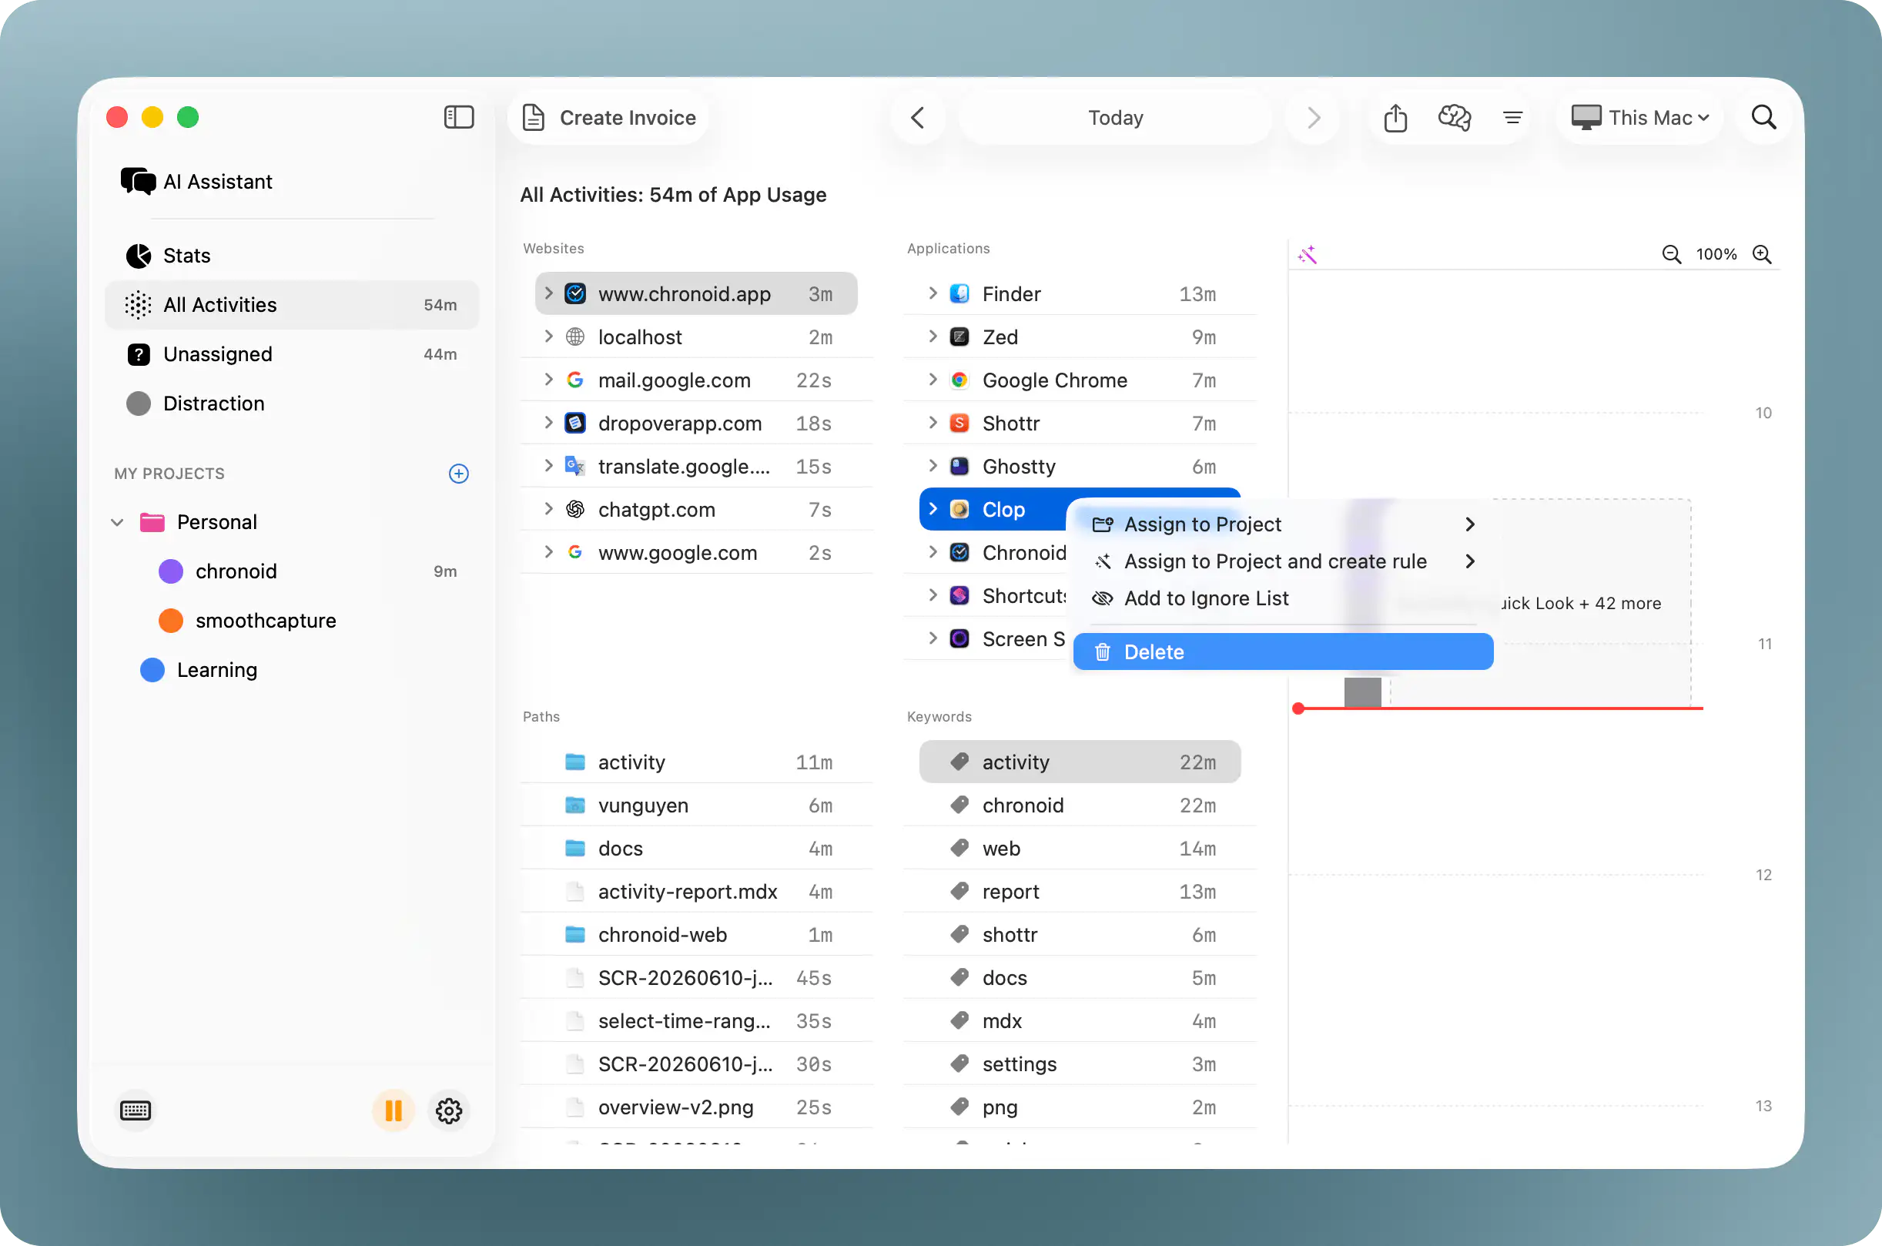Select the Learning project
Image resolution: width=1882 pixels, height=1246 pixels.
(x=292, y=670)
